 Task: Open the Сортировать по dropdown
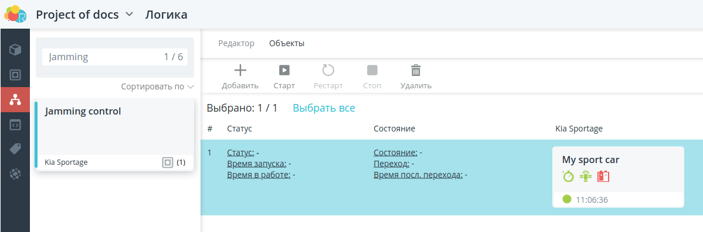click(157, 86)
